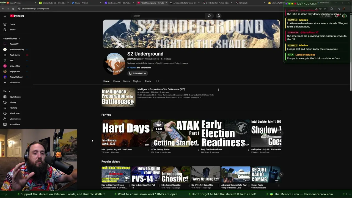Open Your channel in the sidebar
Image resolution: width=352 pixels, height=198 pixels.
coord(16,97)
